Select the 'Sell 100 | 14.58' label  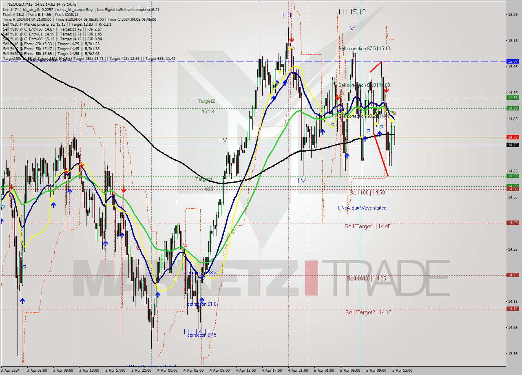point(367,192)
